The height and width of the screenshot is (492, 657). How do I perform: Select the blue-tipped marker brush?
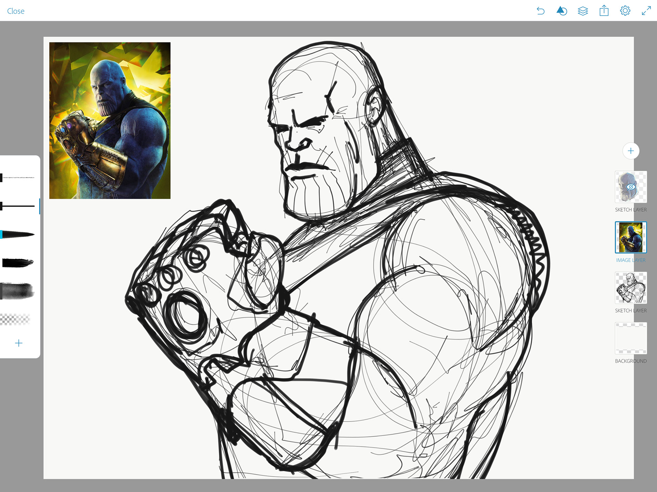[19, 235]
